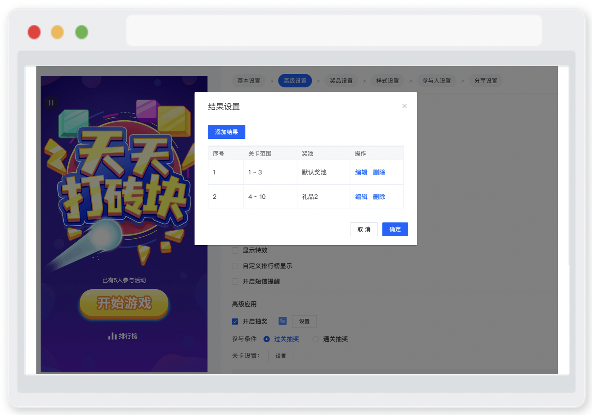Switch to 样式设置 step tab
This screenshot has width=592, height=415.
coord(387,81)
